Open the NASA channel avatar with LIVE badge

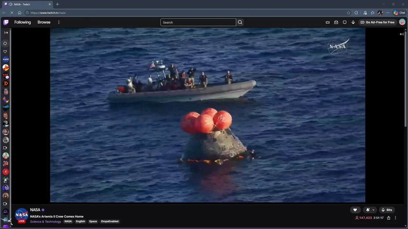pyautogui.click(x=22, y=215)
